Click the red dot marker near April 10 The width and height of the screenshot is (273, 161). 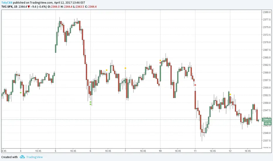[160, 63]
